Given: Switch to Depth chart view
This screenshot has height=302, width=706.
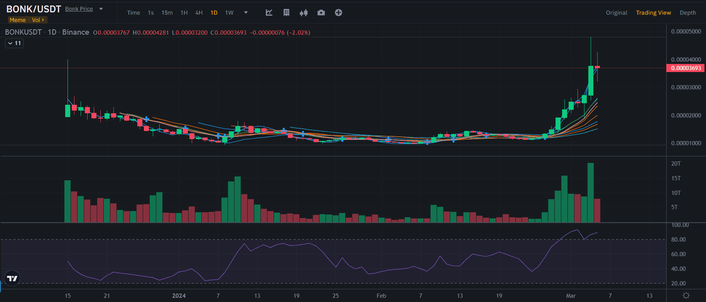Looking at the screenshot, I should click(688, 13).
